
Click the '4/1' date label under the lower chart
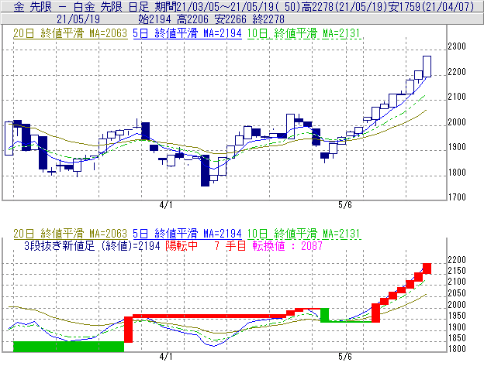point(166,357)
